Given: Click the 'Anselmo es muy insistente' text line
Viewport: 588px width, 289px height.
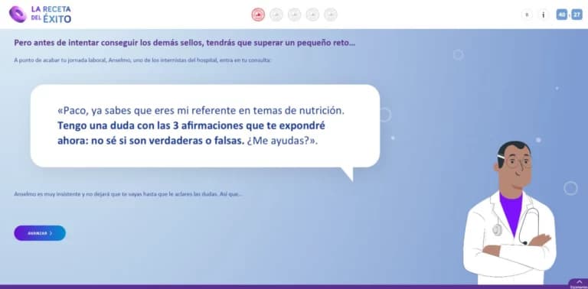Looking at the screenshot, I should click(x=128, y=194).
